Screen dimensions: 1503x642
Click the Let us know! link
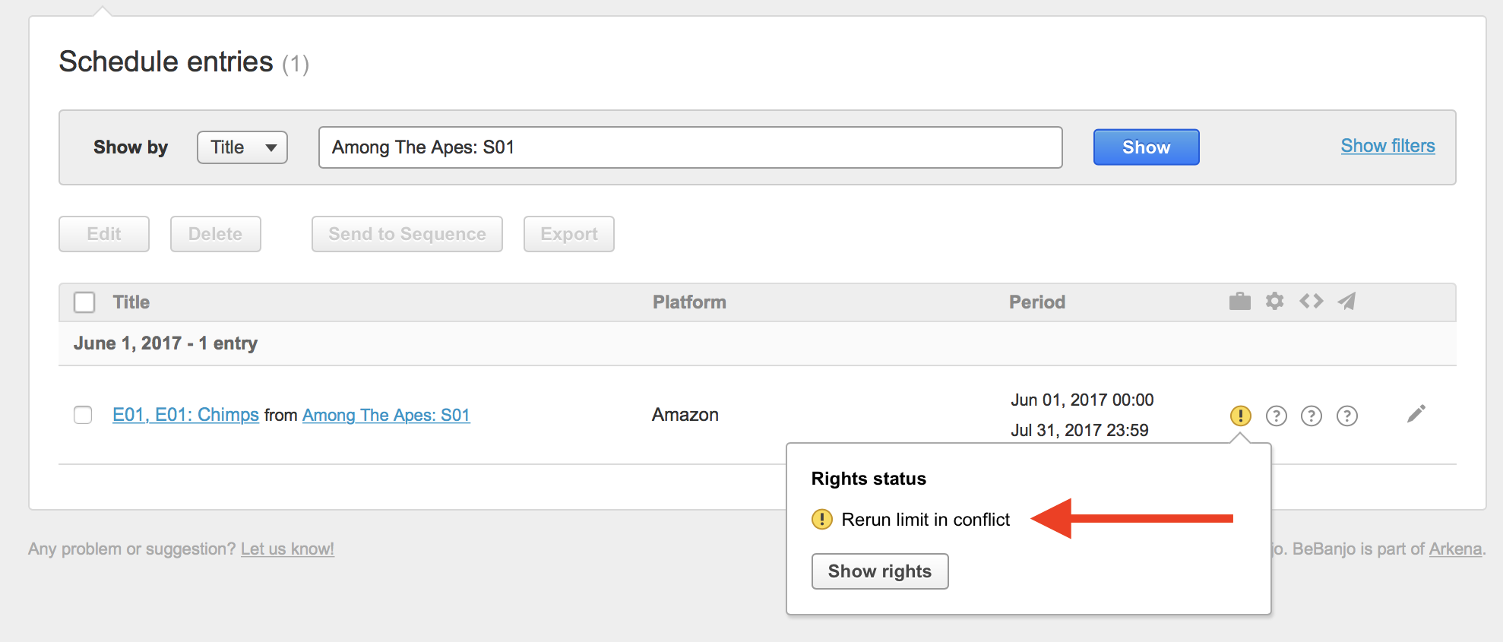[x=287, y=549]
